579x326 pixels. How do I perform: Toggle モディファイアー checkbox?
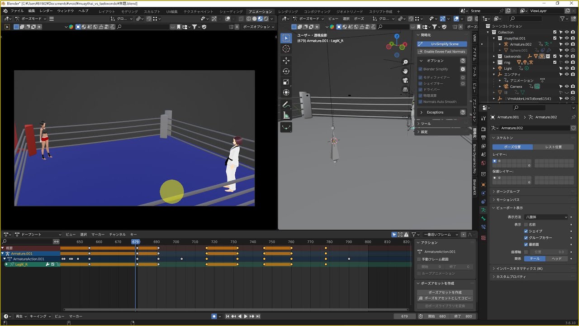(420, 77)
